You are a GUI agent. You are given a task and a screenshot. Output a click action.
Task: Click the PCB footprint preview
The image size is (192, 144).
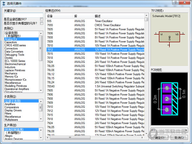tap(169, 99)
